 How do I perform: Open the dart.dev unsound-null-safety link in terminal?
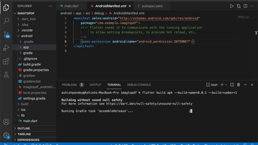149,104
